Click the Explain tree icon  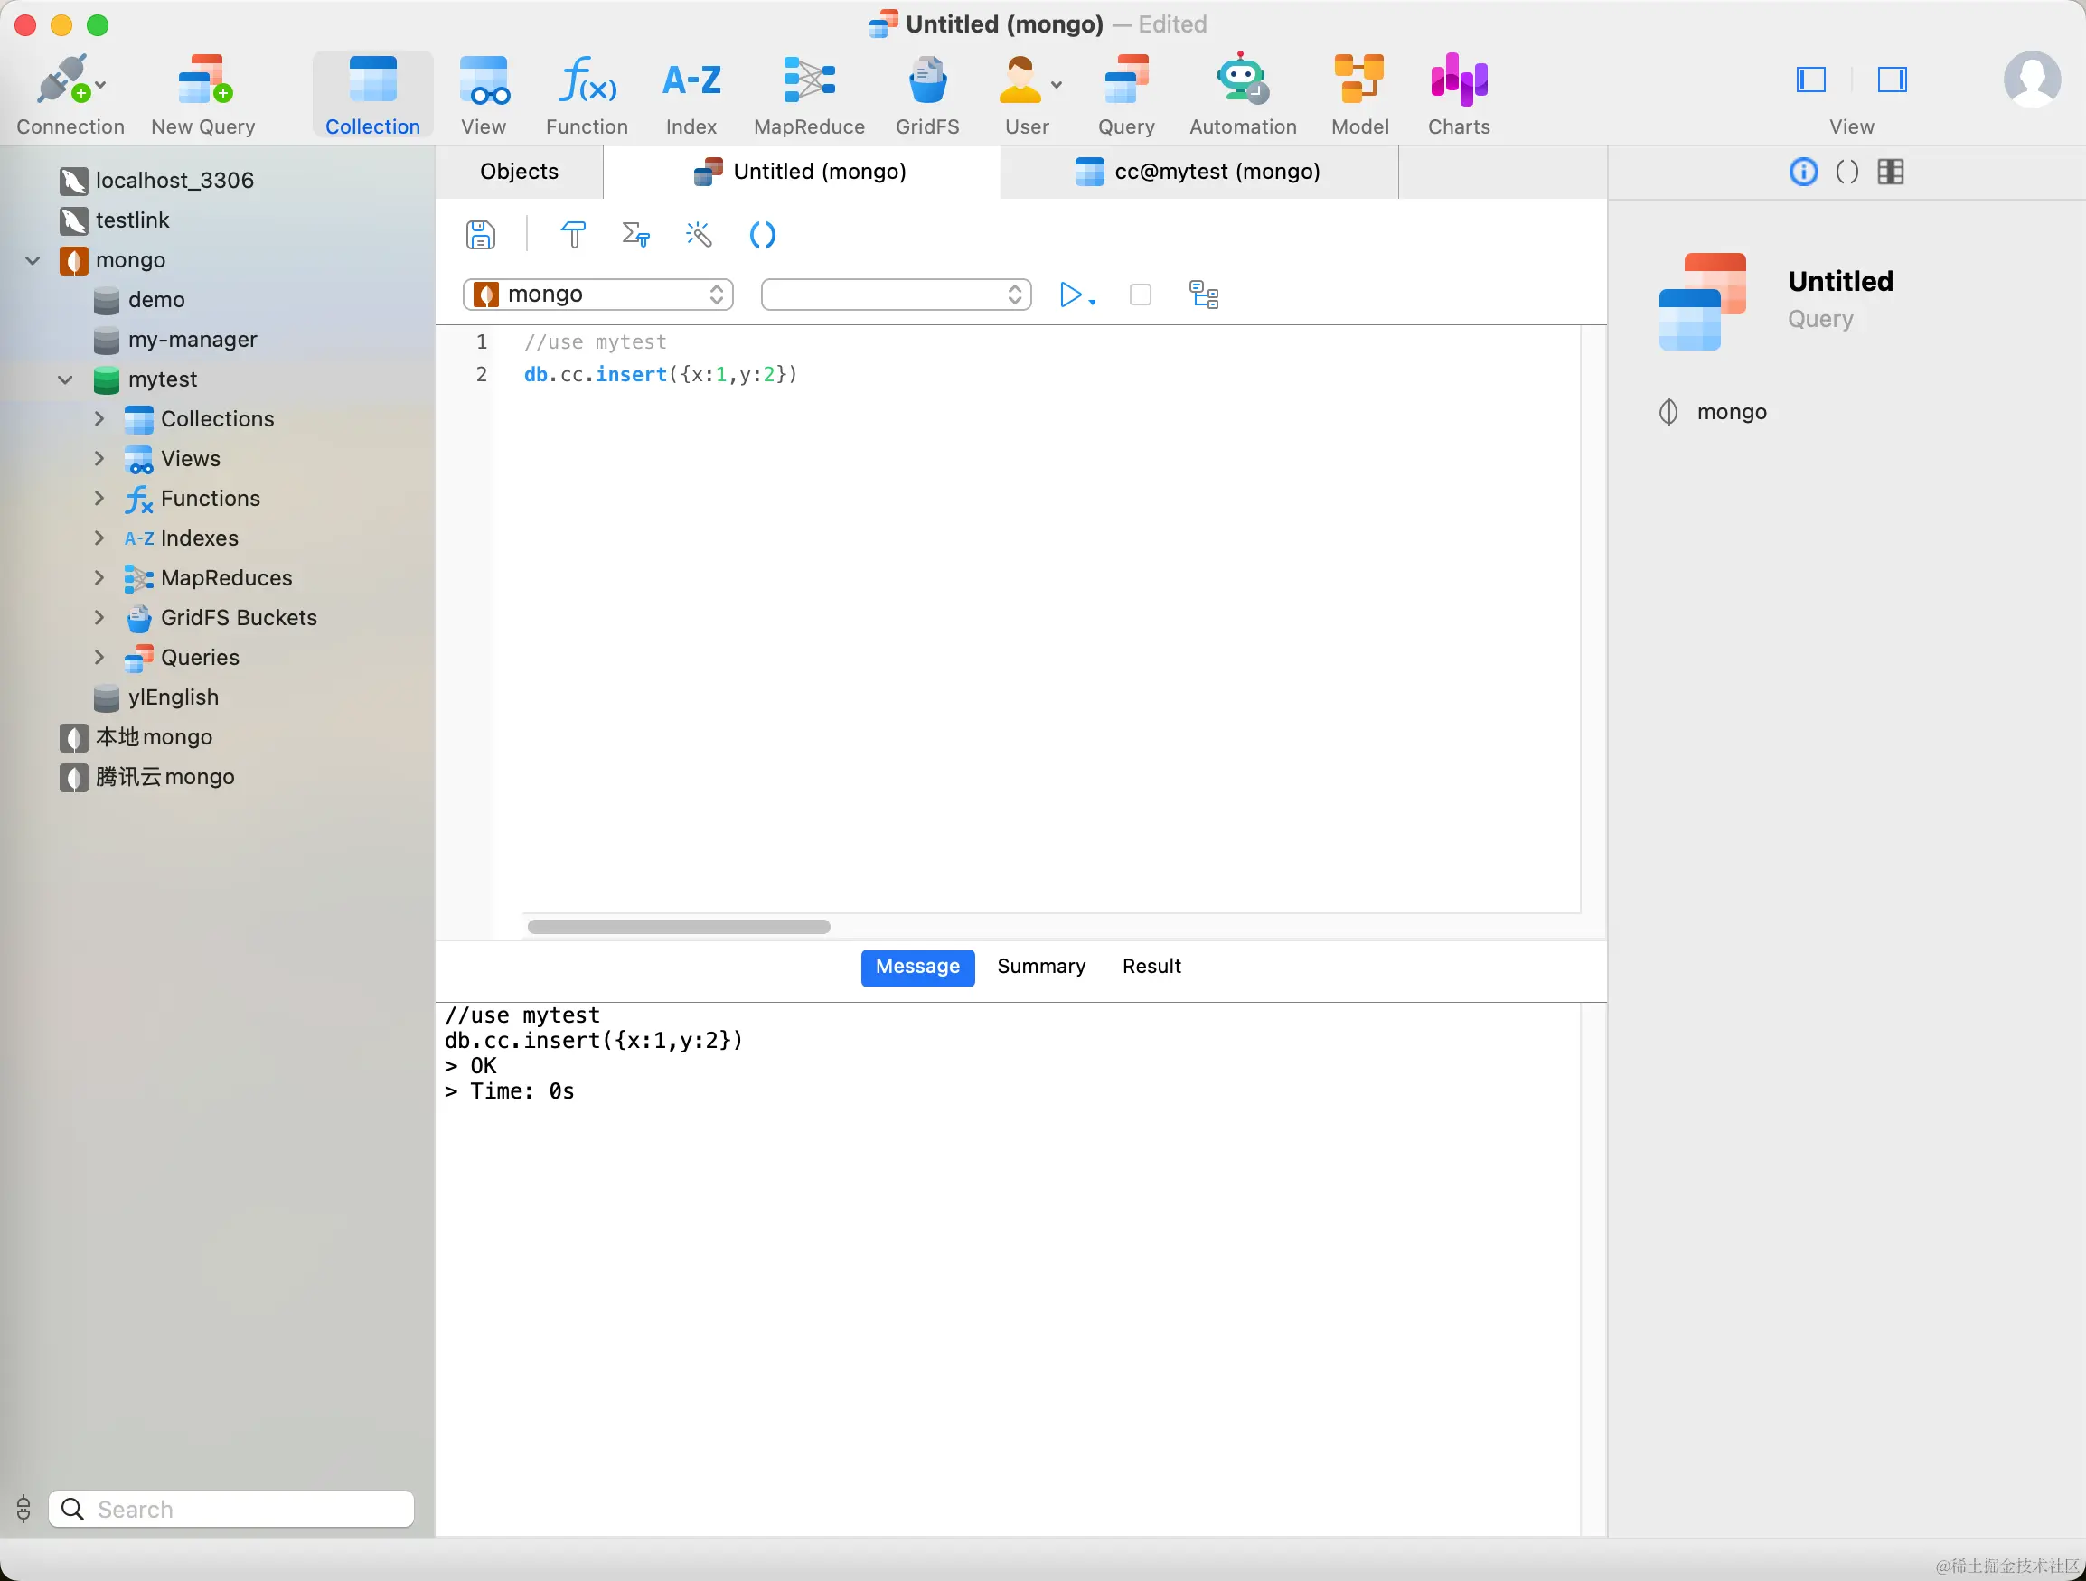[1203, 295]
